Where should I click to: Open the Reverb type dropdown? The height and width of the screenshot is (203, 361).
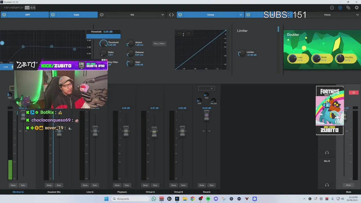tap(206, 88)
